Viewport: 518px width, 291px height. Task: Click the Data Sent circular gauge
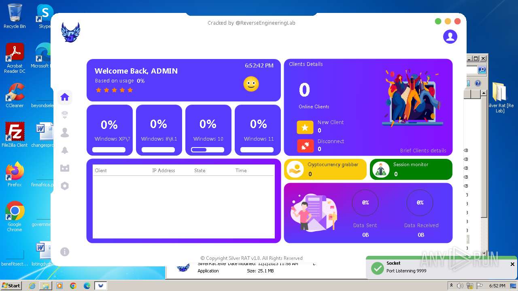(365, 203)
